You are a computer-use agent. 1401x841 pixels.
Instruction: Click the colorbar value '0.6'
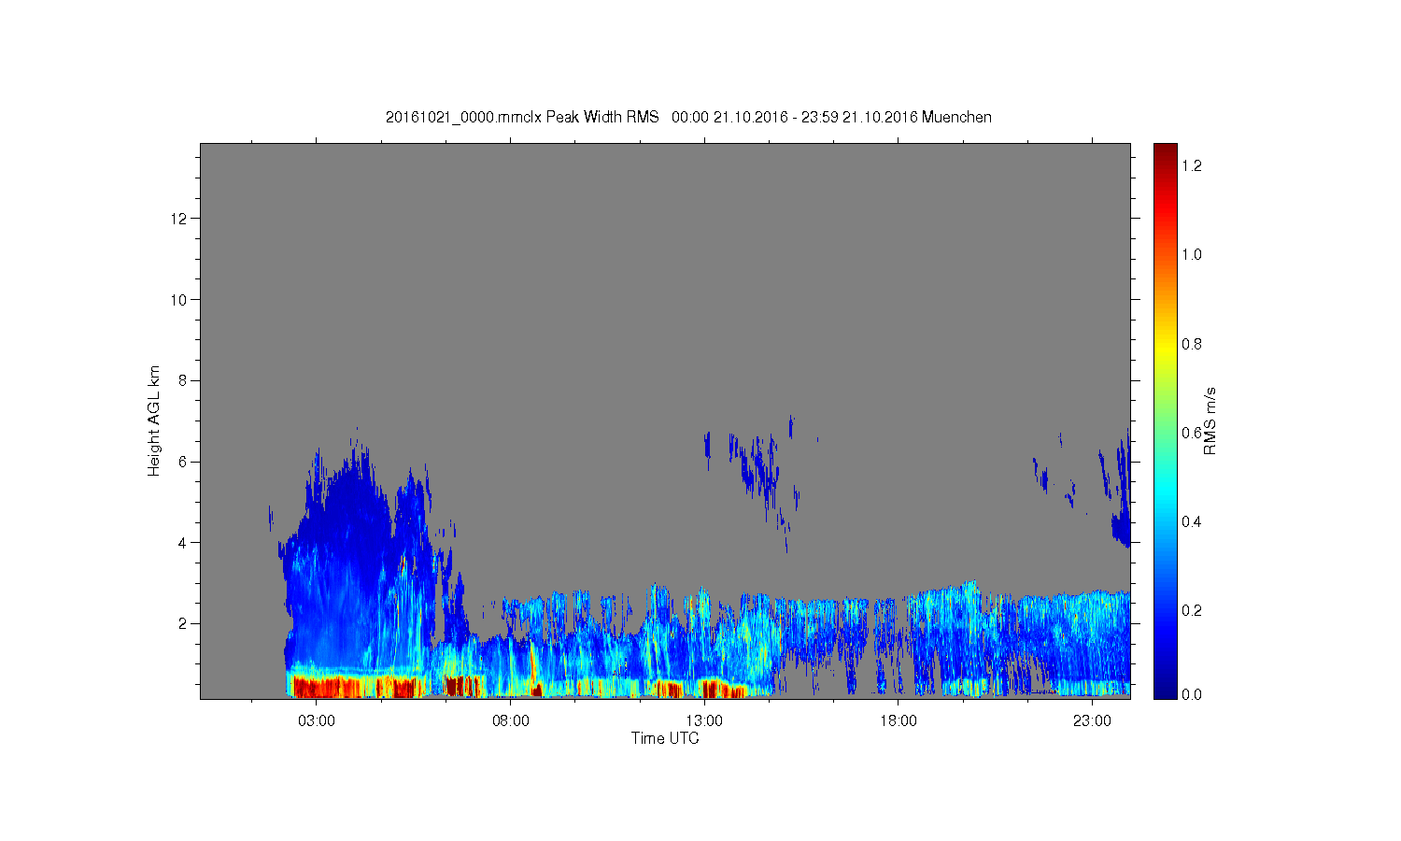[x=1192, y=433]
